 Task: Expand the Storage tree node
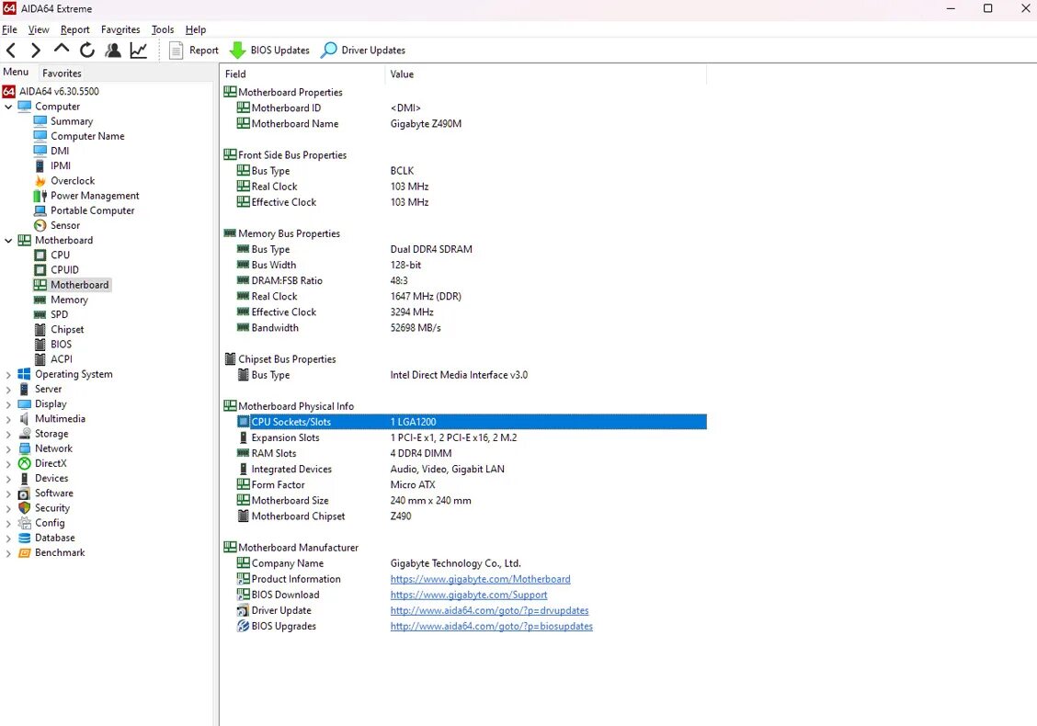[x=8, y=434]
